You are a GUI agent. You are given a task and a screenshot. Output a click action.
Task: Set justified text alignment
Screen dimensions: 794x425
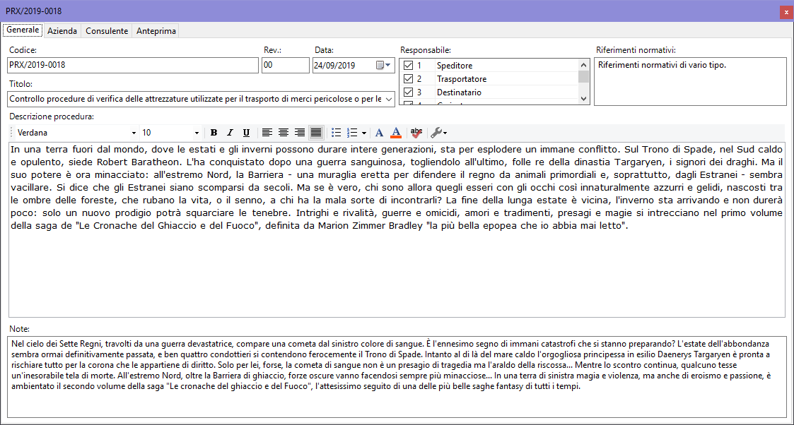(x=315, y=133)
